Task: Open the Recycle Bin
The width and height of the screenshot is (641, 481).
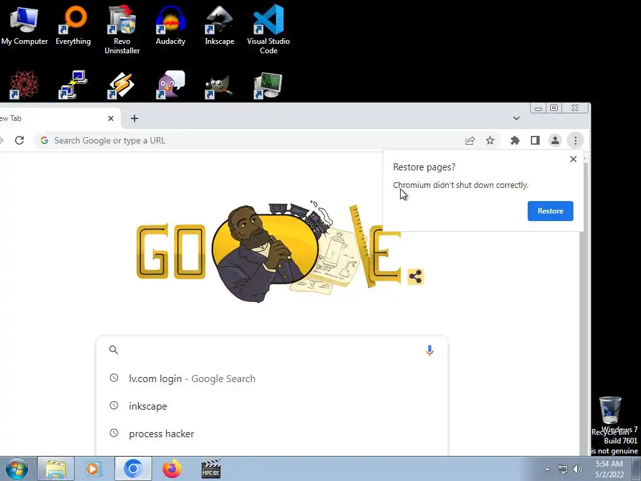Action: pos(610,416)
